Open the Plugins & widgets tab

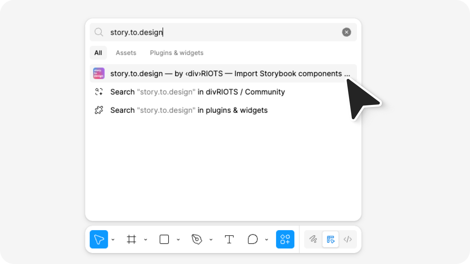coord(176,53)
